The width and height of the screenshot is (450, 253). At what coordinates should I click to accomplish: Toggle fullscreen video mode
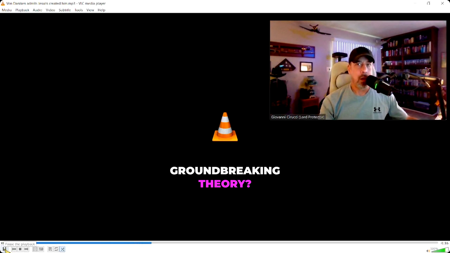pyautogui.click(x=35, y=249)
